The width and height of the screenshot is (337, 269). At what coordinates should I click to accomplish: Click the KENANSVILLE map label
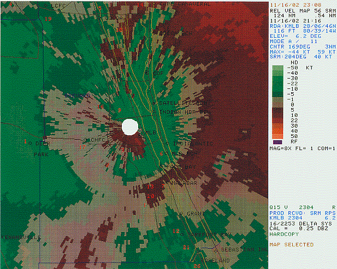[21, 237]
